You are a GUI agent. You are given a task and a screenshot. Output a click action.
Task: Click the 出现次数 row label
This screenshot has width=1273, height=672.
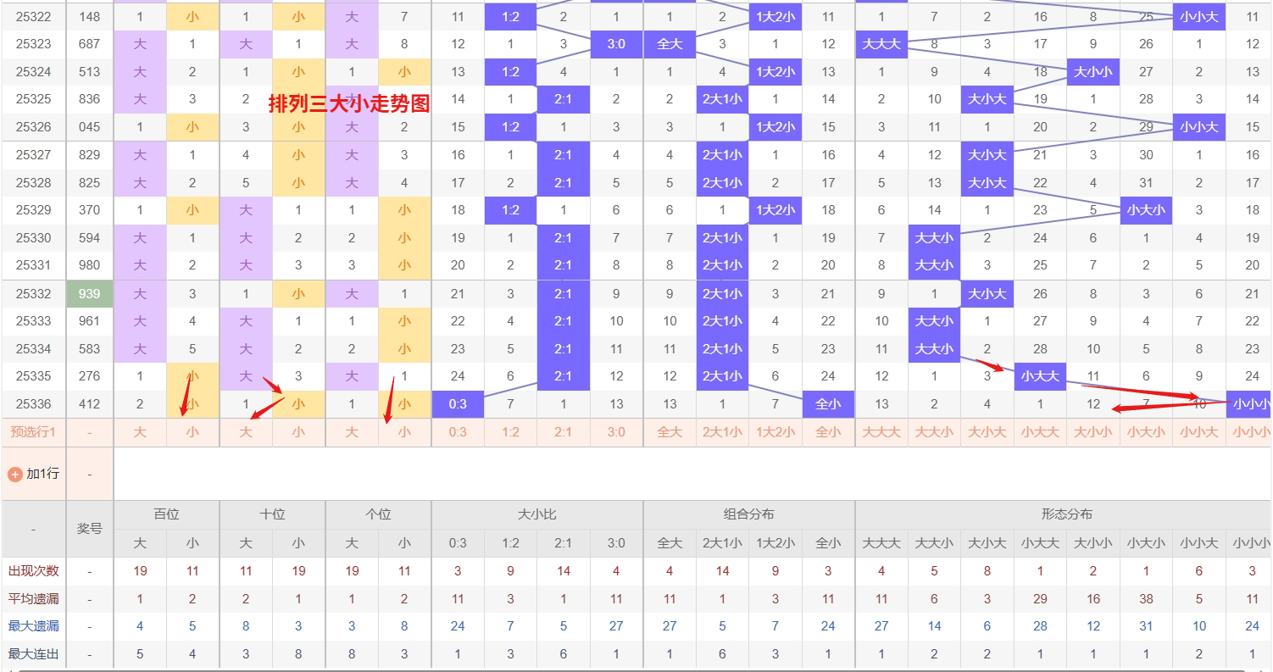(x=33, y=571)
